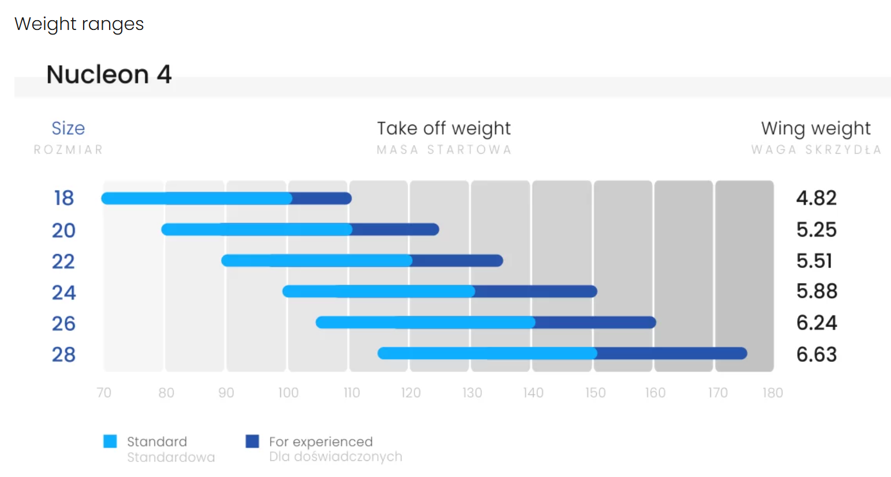Image resolution: width=891 pixels, height=477 pixels.
Task: Click the 5.88 wing weight value
Action: point(816,291)
